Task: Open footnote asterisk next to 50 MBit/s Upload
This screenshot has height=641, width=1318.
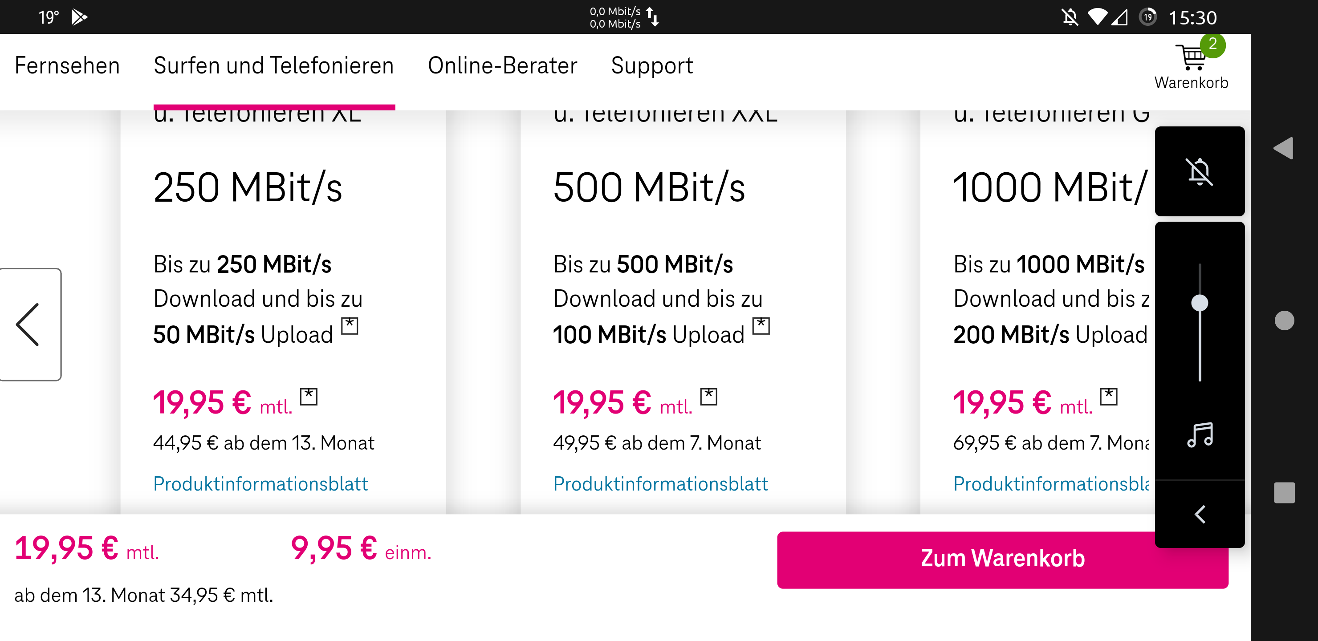Action: coord(350,325)
